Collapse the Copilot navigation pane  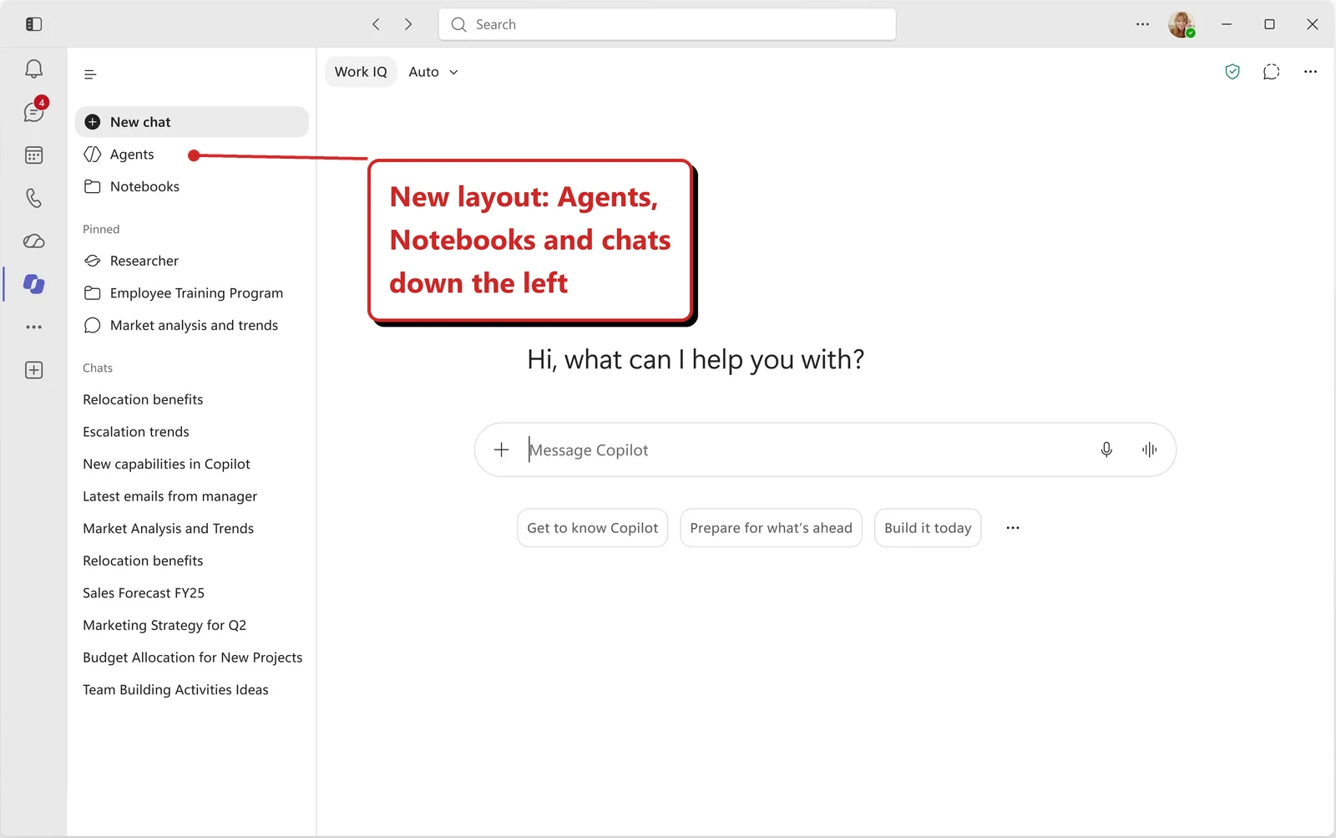point(90,74)
